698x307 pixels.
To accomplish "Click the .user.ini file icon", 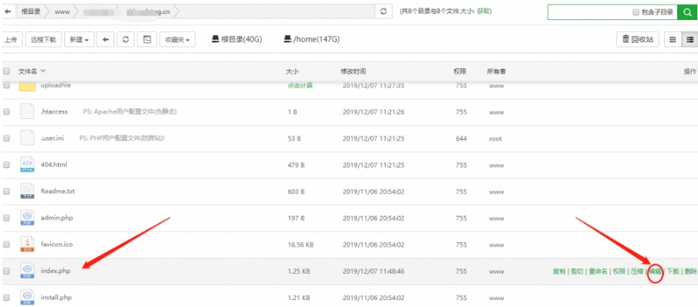I will click(x=27, y=138).
